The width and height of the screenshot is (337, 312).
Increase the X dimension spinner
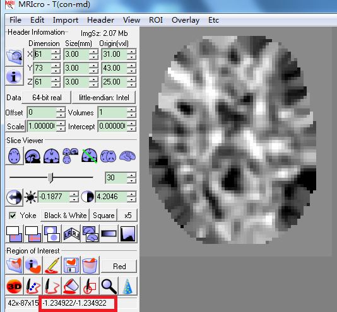coord(56,52)
